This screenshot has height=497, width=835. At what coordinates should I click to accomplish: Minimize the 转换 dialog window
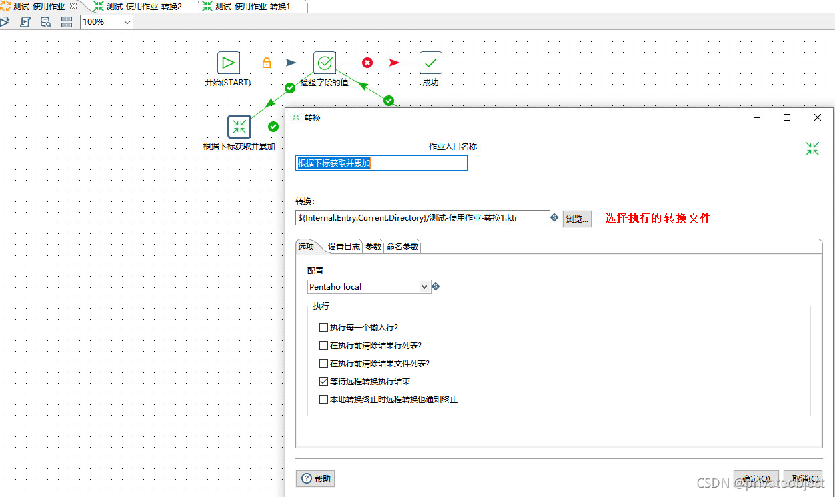tap(757, 117)
